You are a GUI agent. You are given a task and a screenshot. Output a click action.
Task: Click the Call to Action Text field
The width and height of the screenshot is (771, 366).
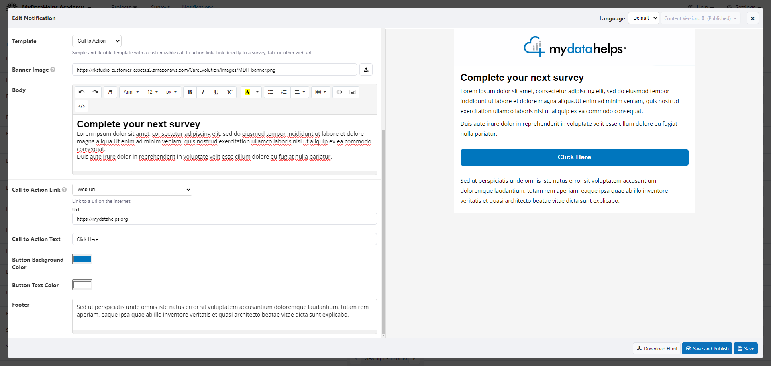click(x=224, y=239)
